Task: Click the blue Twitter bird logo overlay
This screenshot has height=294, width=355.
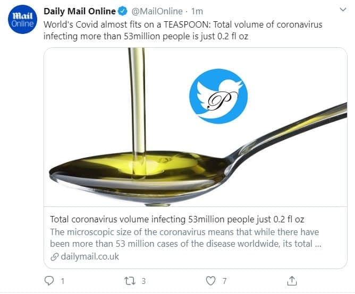Action: pos(216,93)
